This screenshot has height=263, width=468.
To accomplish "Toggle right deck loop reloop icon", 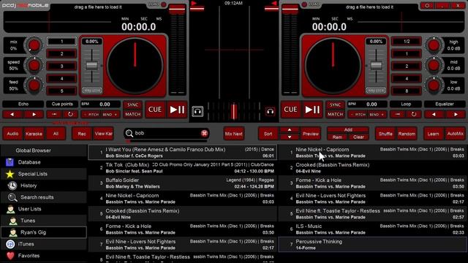I will 414,114.
